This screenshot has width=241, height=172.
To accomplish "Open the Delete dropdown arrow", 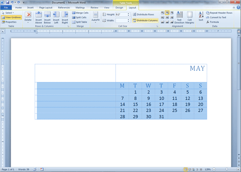I will [28, 23].
